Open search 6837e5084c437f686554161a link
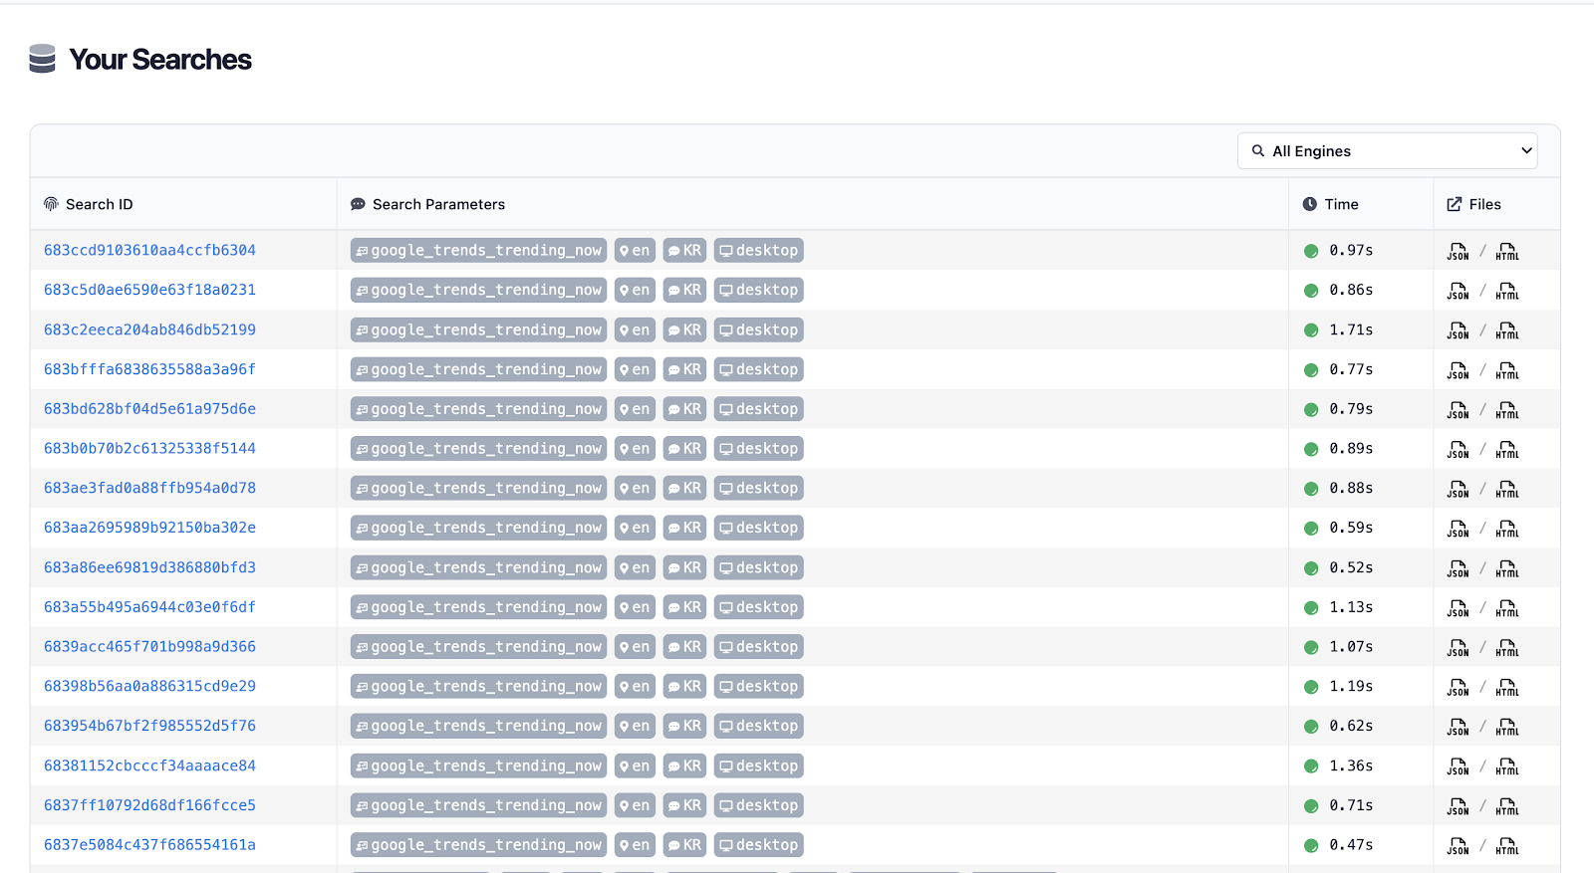This screenshot has width=1594, height=873. [x=149, y=845]
